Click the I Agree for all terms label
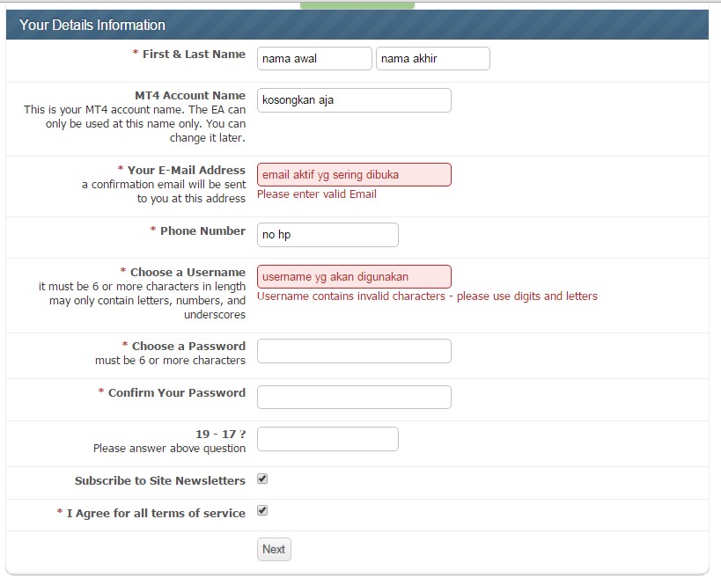Viewport: 721px width, 585px height. (x=156, y=513)
